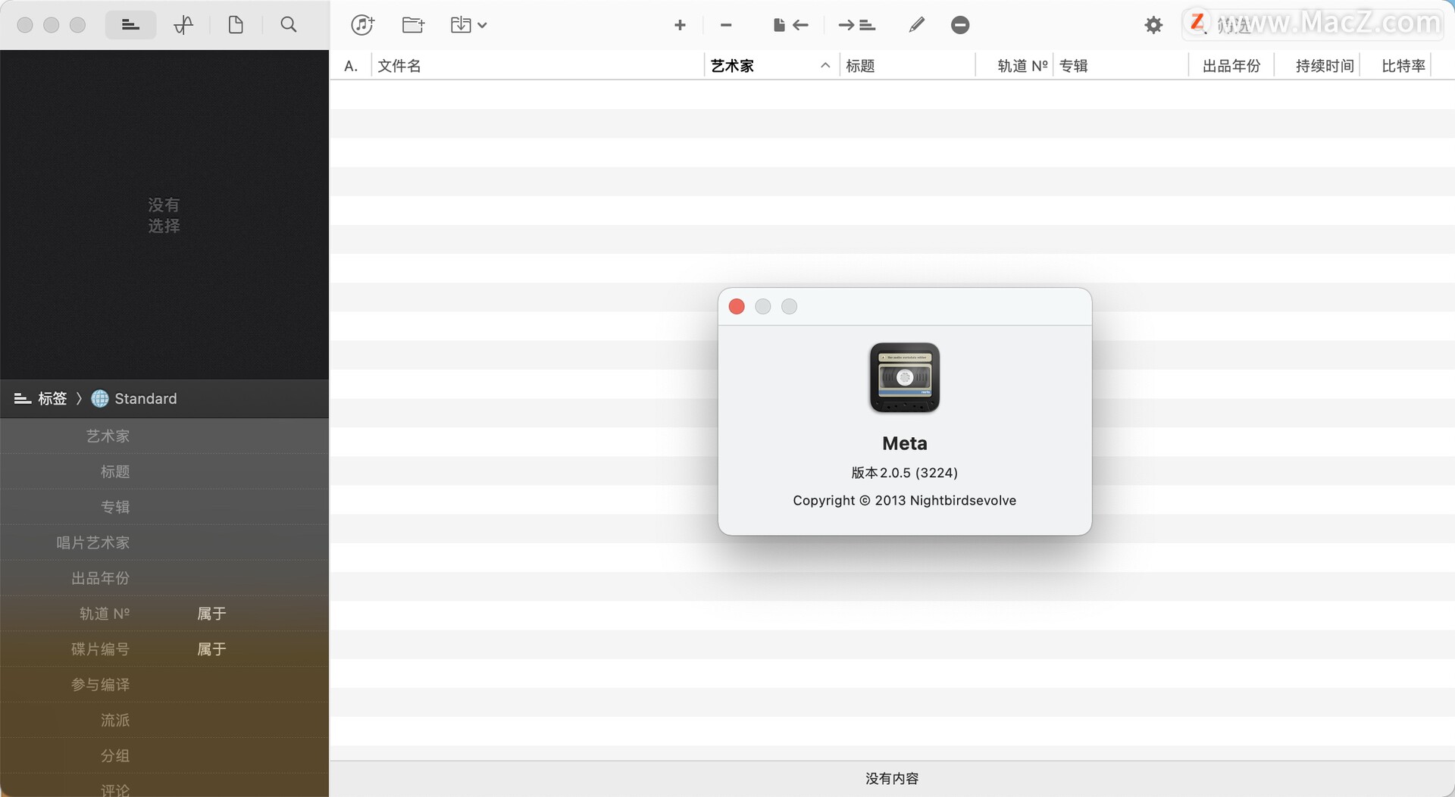
Task: Open the 标签 breadcrumb menu
Action: point(42,398)
